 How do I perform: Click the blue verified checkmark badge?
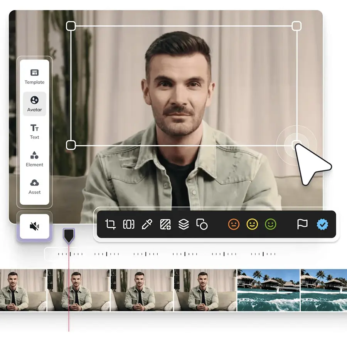(322, 224)
